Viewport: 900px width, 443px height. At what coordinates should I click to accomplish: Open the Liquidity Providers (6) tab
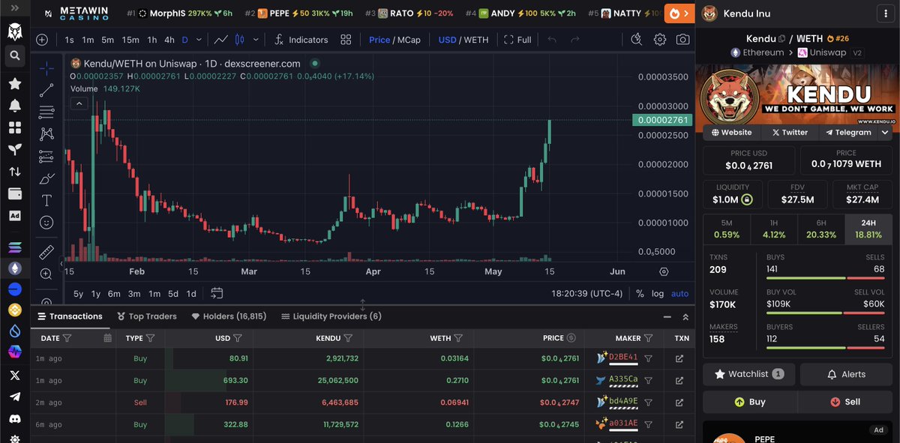pos(331,316)
